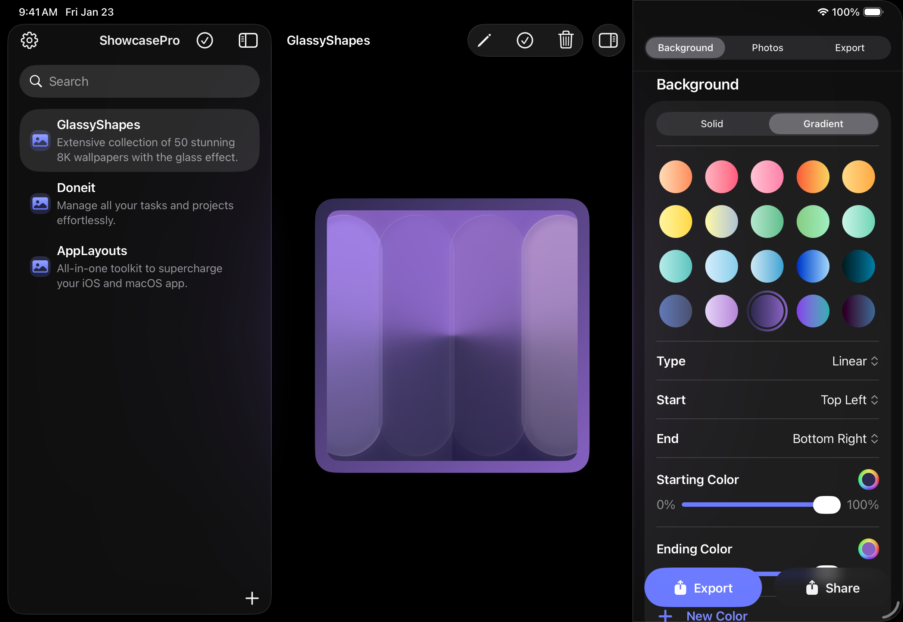Click the Share button
The height and width of the screenshot is (622, 903).
click(833, 588)
